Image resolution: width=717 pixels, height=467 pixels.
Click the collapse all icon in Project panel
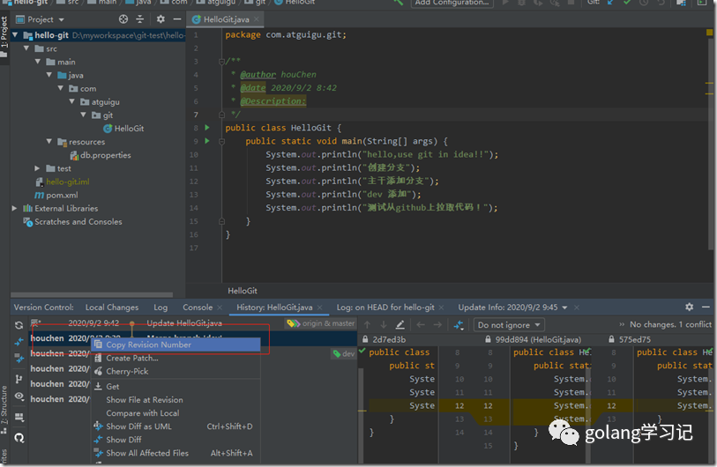[x=140, y=19]
